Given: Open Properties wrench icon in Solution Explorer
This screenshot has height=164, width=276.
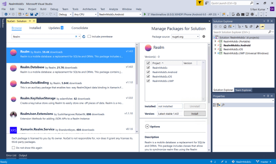Looking at the screenshot, I should click(257, 27).
